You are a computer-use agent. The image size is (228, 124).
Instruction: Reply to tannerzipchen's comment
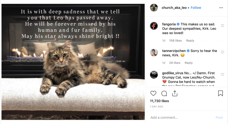tap(189, 63)
